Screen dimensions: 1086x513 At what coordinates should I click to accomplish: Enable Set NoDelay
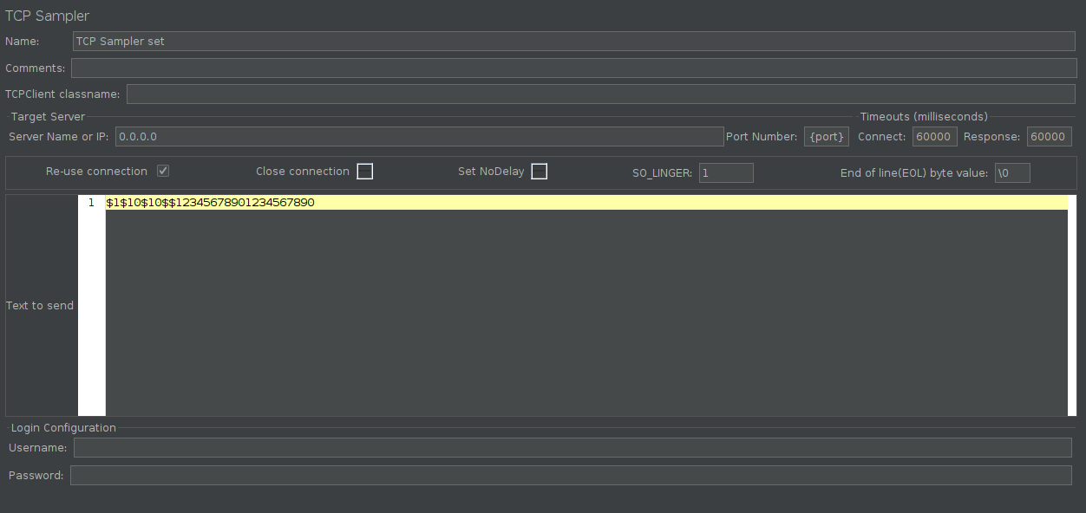click(x=539, y=171)
